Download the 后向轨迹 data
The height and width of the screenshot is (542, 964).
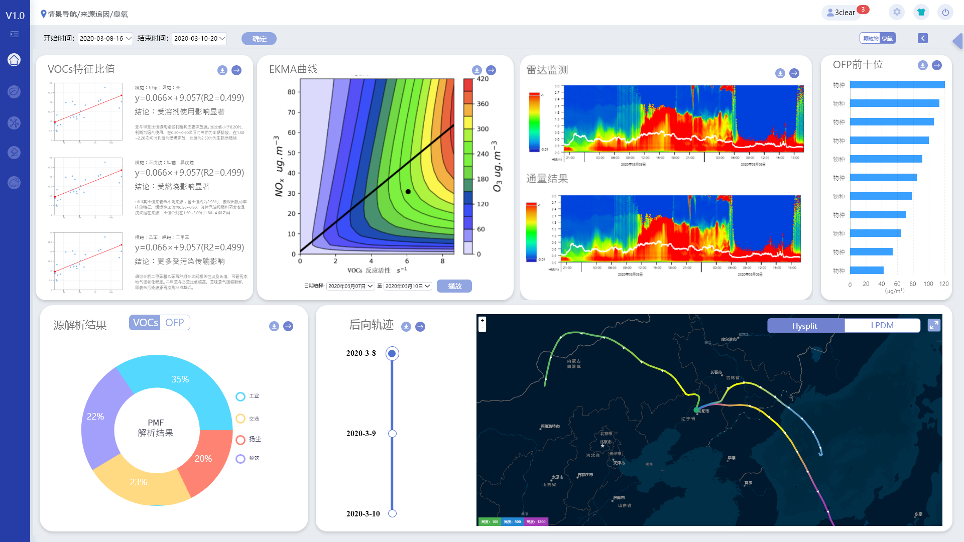(406, 327)
